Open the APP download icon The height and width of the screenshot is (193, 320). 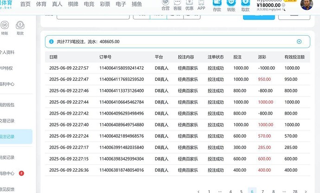click(x=201, y=5)
